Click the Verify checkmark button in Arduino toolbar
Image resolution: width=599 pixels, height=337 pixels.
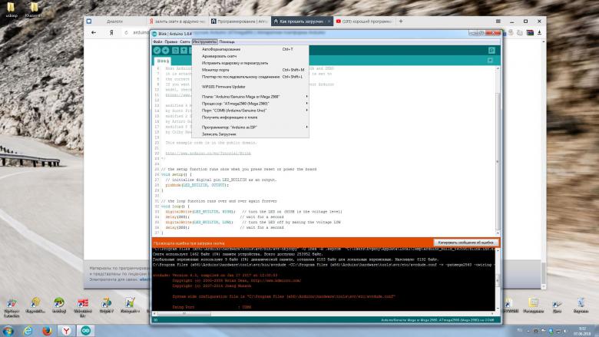157,51
